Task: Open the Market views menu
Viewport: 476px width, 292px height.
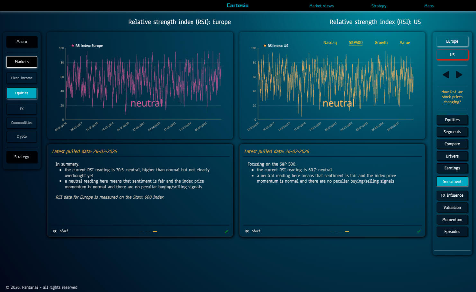Action: pos(321,6)
